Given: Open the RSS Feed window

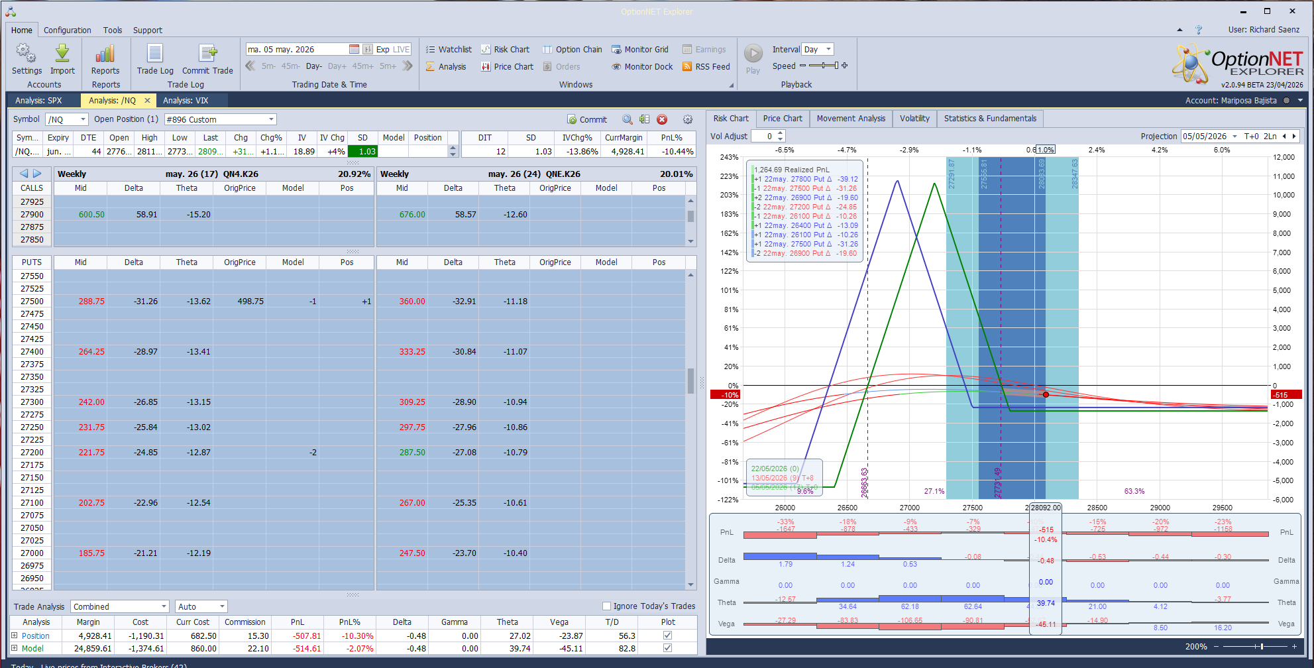Looking at the screenshot, I should pos(706,66).
